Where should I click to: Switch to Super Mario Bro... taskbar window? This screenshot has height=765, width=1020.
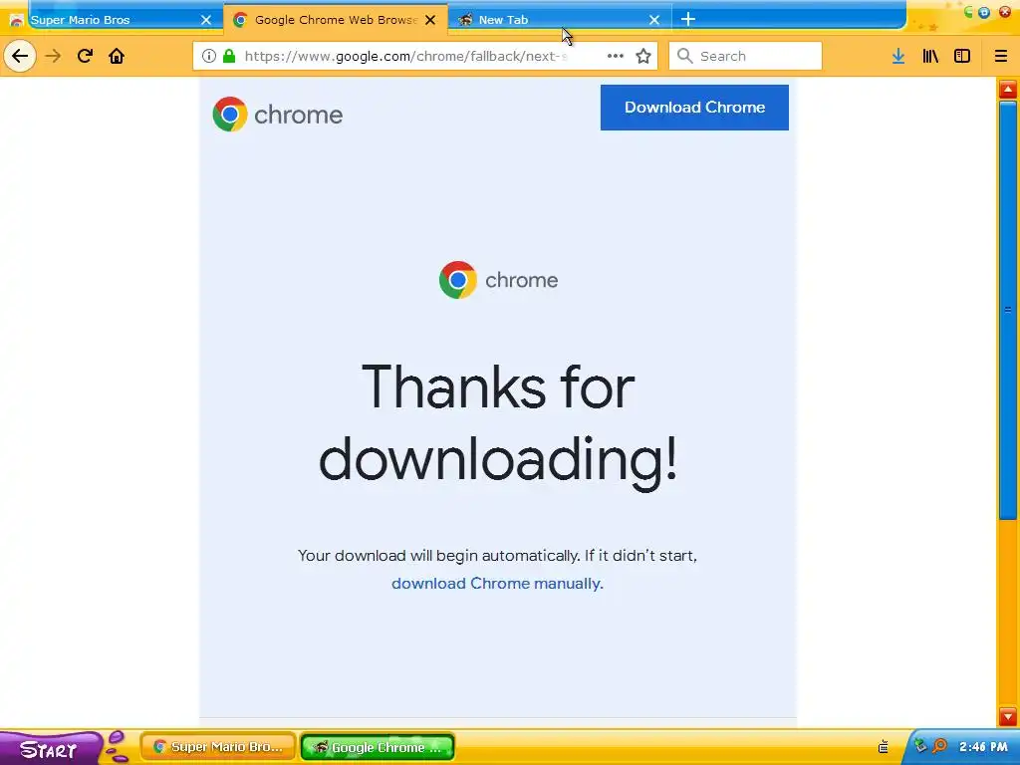218,747
